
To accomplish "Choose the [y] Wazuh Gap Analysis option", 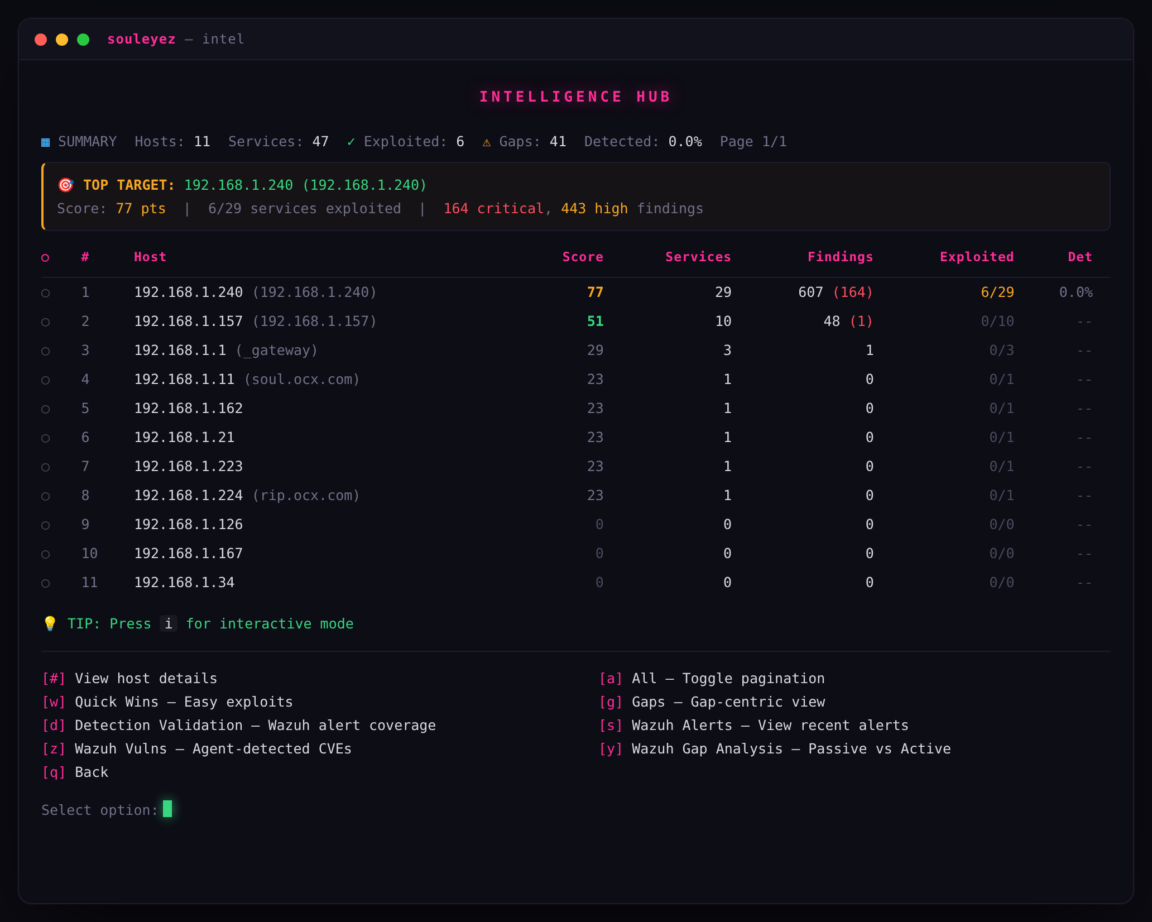I will pos(775,749).
